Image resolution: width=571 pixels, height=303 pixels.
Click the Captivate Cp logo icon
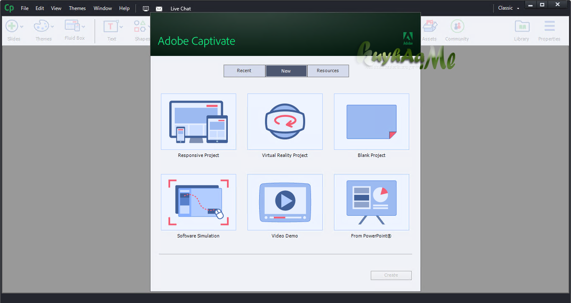tap(9, 8)
